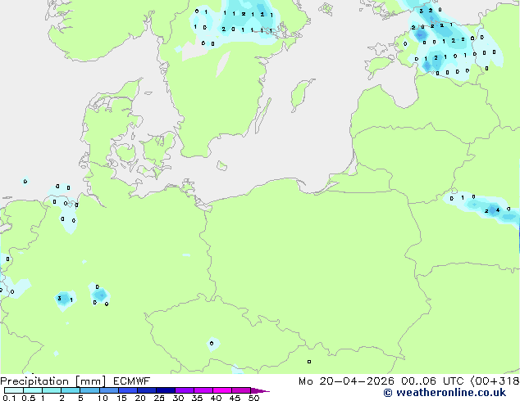
Task: Click the 0.1–0.5 mm palest legend swatch
Action: click(14, 390)
